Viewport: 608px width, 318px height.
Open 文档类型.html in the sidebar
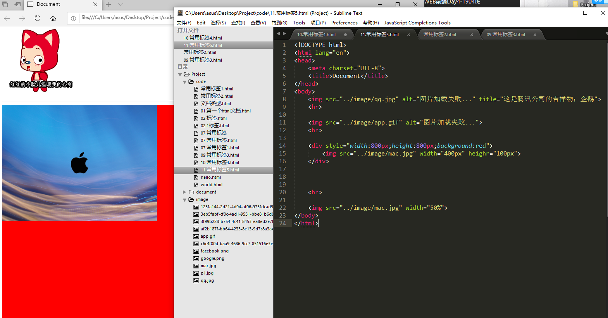(x=215, y=104)
